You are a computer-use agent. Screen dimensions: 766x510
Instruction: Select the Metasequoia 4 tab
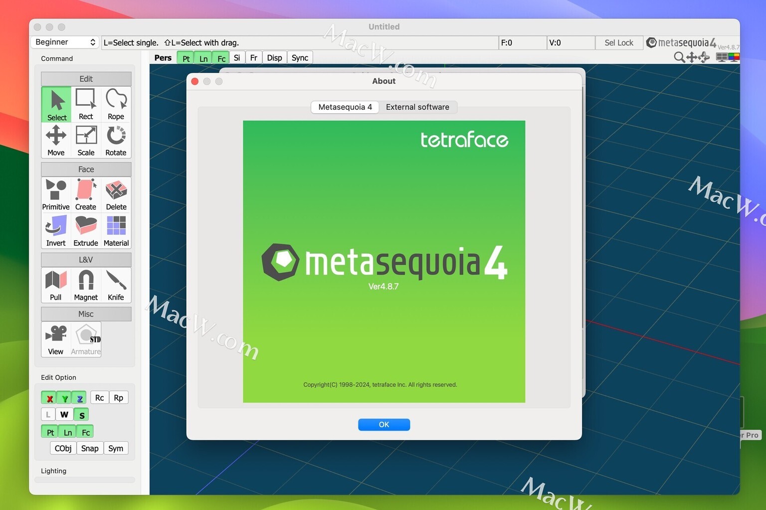coord(345,107)
